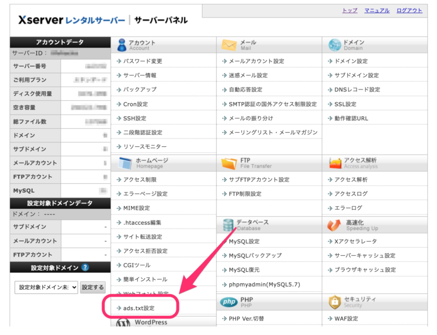
Task: Open SSH設定
Action: click(134, 118)
